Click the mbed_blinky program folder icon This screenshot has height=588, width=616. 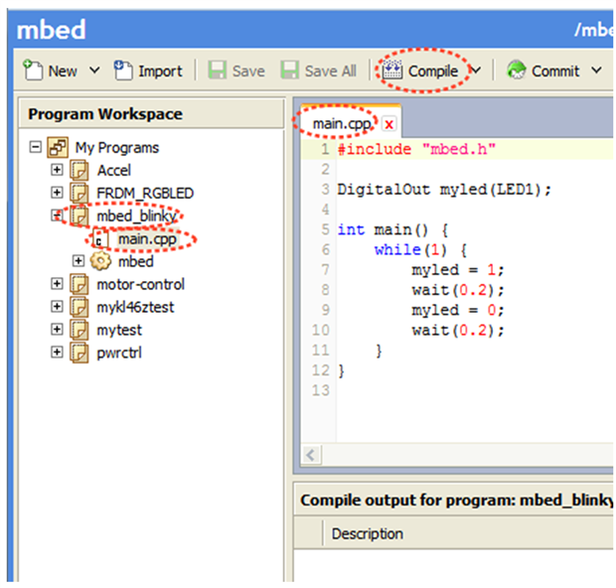point(78,216)
